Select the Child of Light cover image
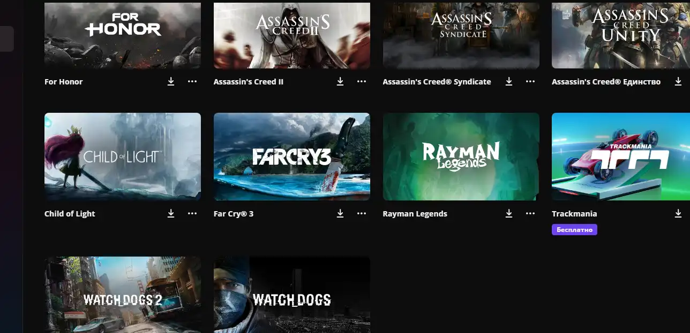Image resolution: width=690 pixels, height=333 pixels. 123,157
